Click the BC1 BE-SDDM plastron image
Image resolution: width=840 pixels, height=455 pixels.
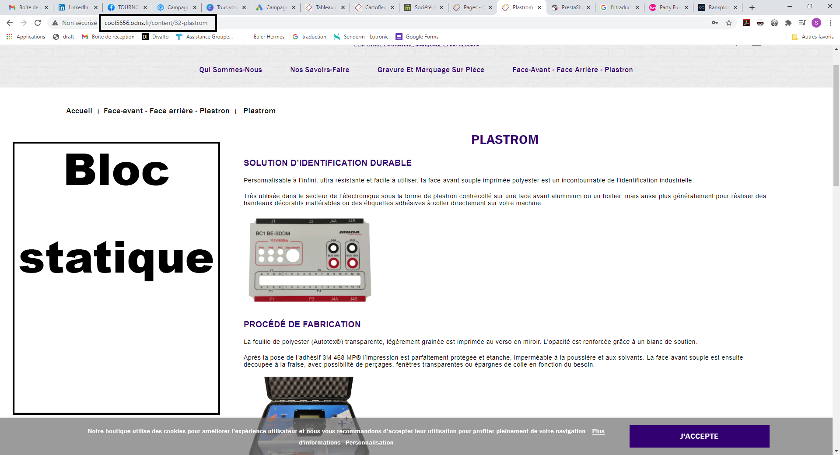click(x=310, y=260)
